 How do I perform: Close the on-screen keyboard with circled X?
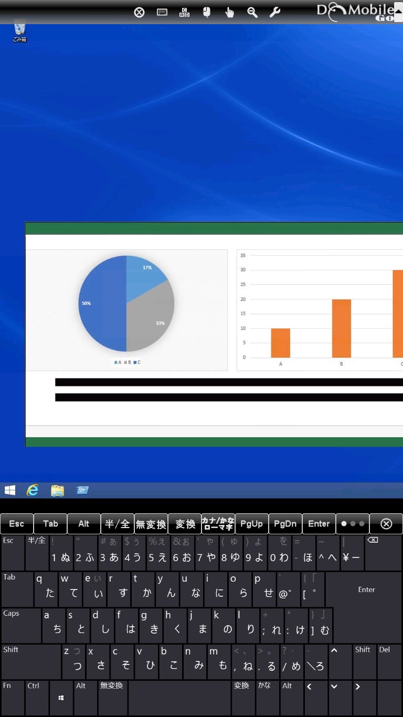coord(386,524)
